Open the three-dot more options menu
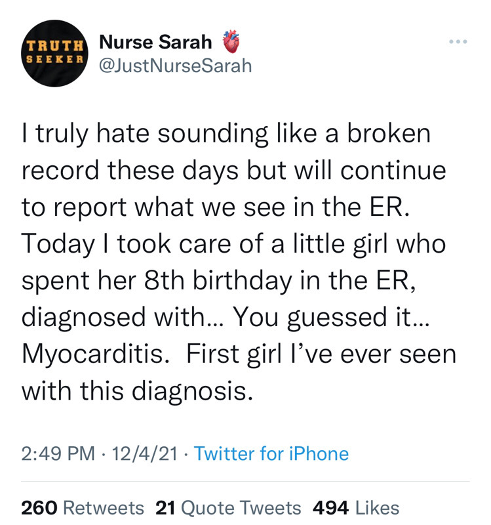Viewport: 491px width, 525px height. coord(458,41)
